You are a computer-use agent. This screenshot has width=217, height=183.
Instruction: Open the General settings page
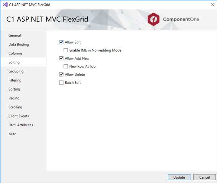(x=23, y=35)
